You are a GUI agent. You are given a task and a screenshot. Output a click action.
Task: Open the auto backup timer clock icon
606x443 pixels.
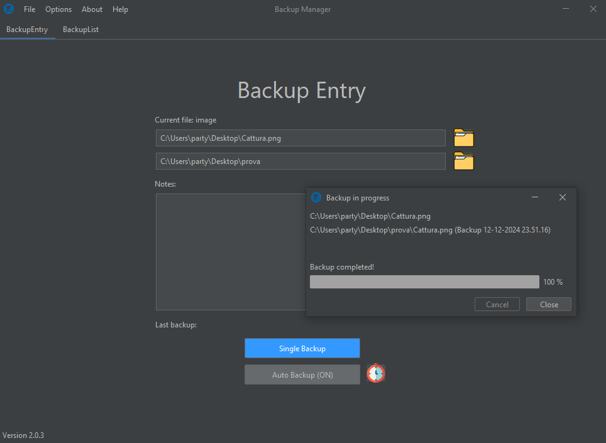376,373
